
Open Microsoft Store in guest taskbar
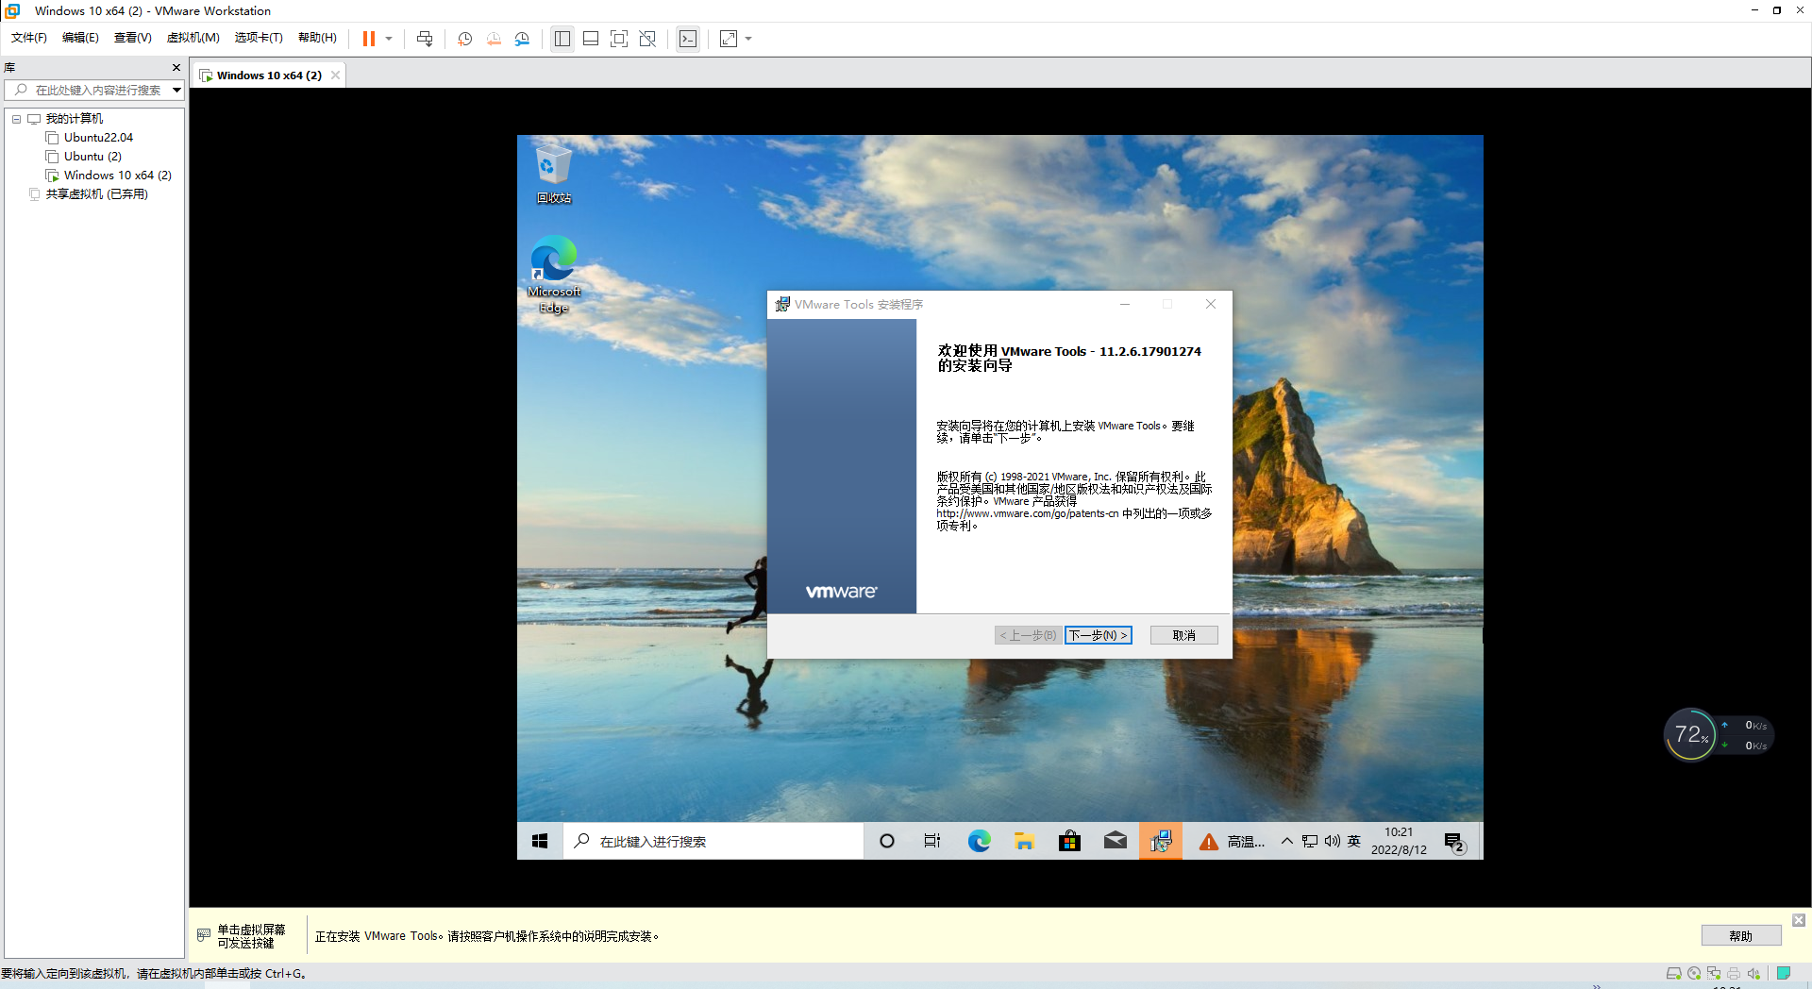click(x=1069, y=841)
